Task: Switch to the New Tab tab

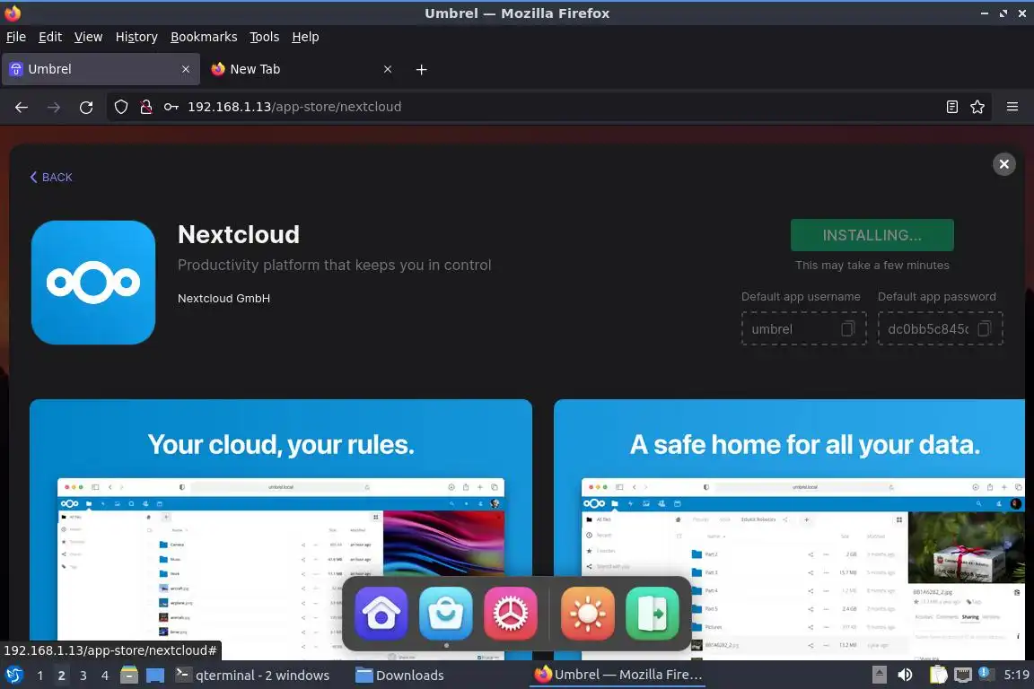Action: pyautogui.click(x=302, y=69)
